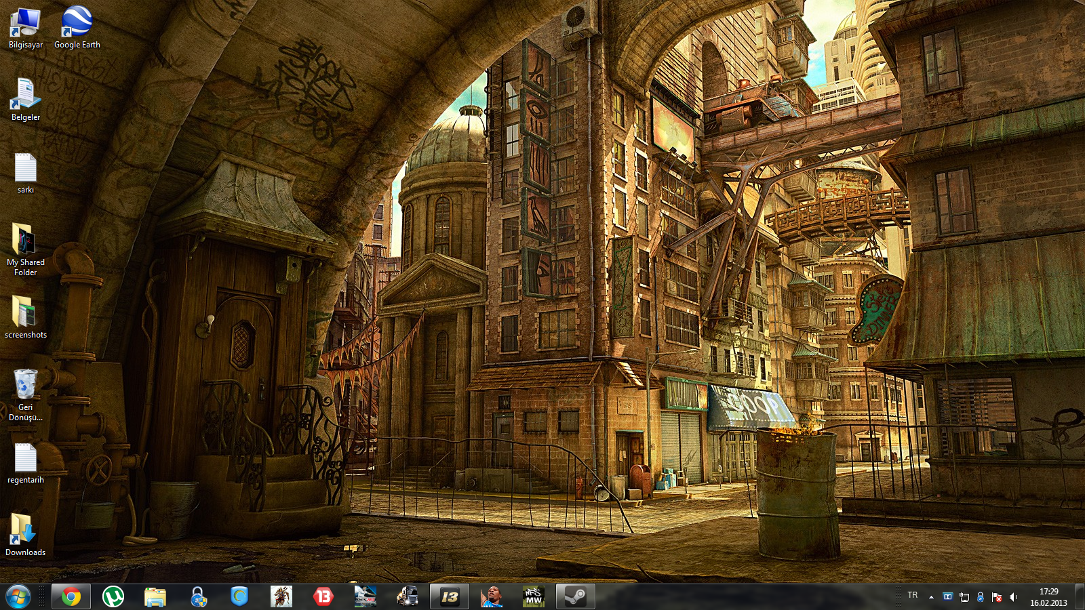Launch Assassin's Creed from taskbar

point(281,597)
